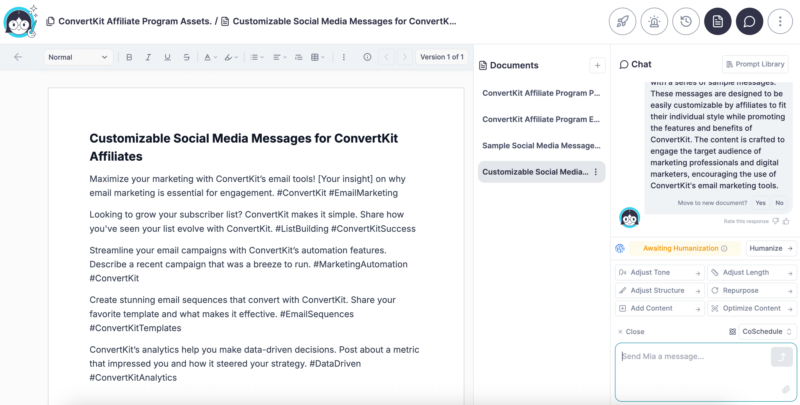Toggle the Chat panel button
Image resolution: width=800 pixels, height=405 pixels.
pyautogui.click(x=749, y=21)
